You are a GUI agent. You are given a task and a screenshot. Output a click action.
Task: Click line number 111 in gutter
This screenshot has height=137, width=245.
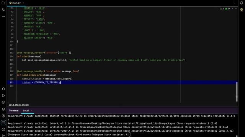(12, 83)
